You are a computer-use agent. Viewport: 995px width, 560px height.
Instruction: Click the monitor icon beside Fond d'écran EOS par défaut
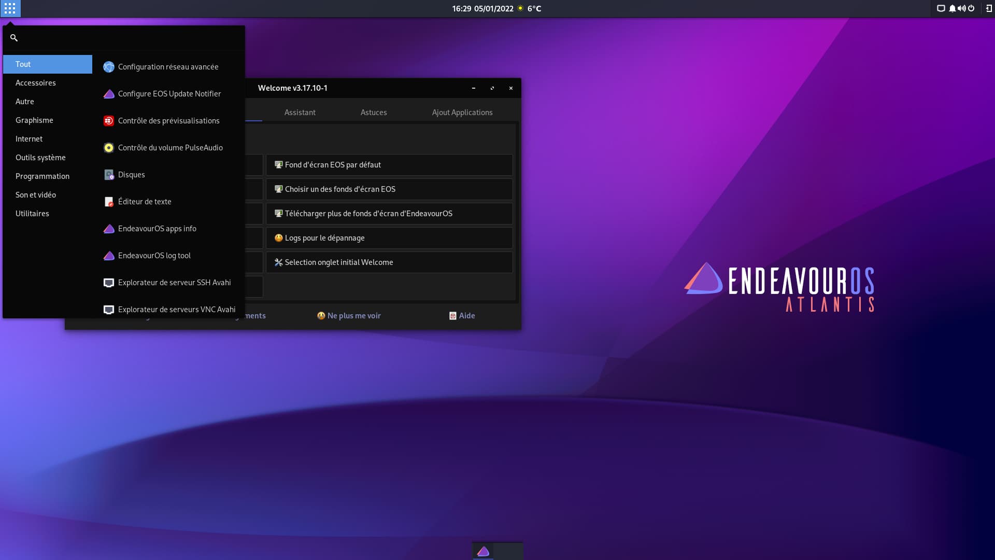pos(278,165)
